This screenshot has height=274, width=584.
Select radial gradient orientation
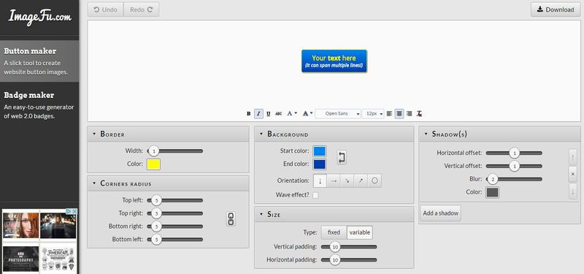pyautogui.click(x=374, y=180)
